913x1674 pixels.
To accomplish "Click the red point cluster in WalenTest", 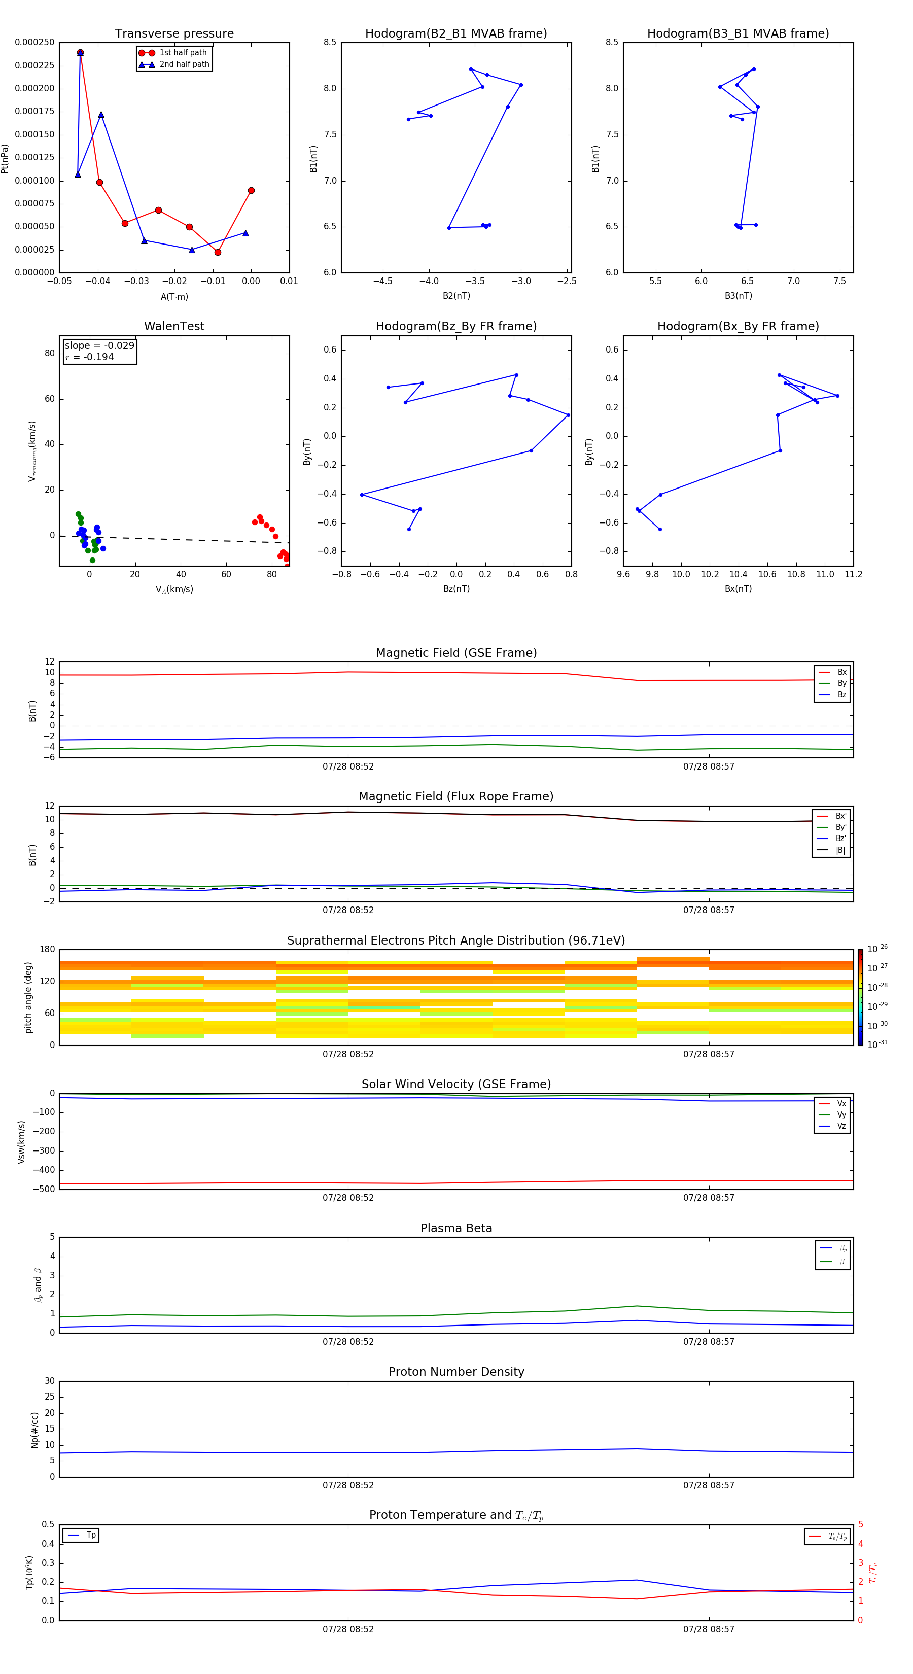I will (272, 538).
